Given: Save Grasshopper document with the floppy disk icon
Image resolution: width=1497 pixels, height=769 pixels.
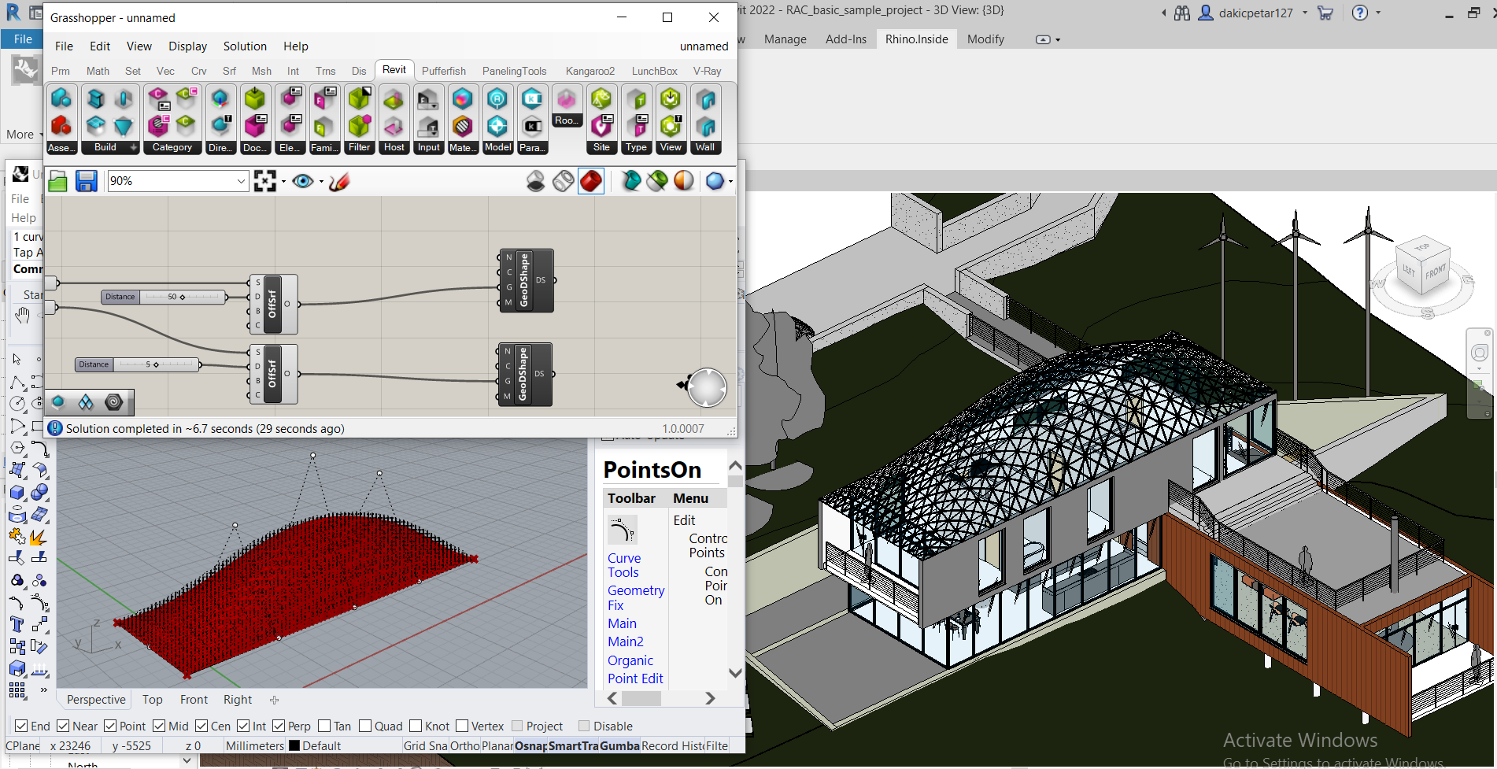Looking at the screenshot, I should coord(86,181).
